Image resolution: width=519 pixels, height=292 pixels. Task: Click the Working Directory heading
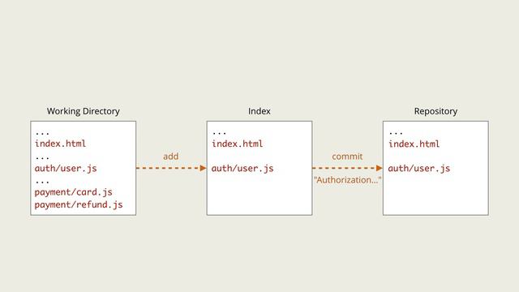(x=83, y=111)
